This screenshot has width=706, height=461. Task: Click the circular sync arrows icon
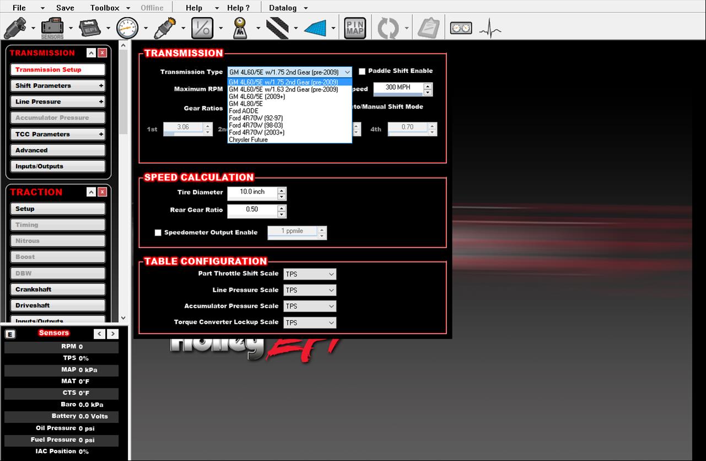click(x=388, y=28)
